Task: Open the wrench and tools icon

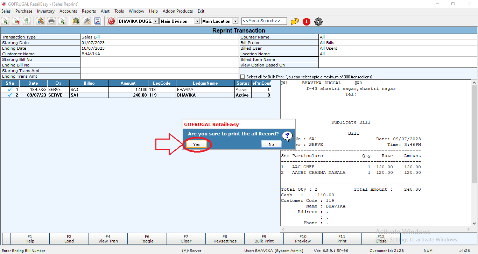Action: pos(86,21)
